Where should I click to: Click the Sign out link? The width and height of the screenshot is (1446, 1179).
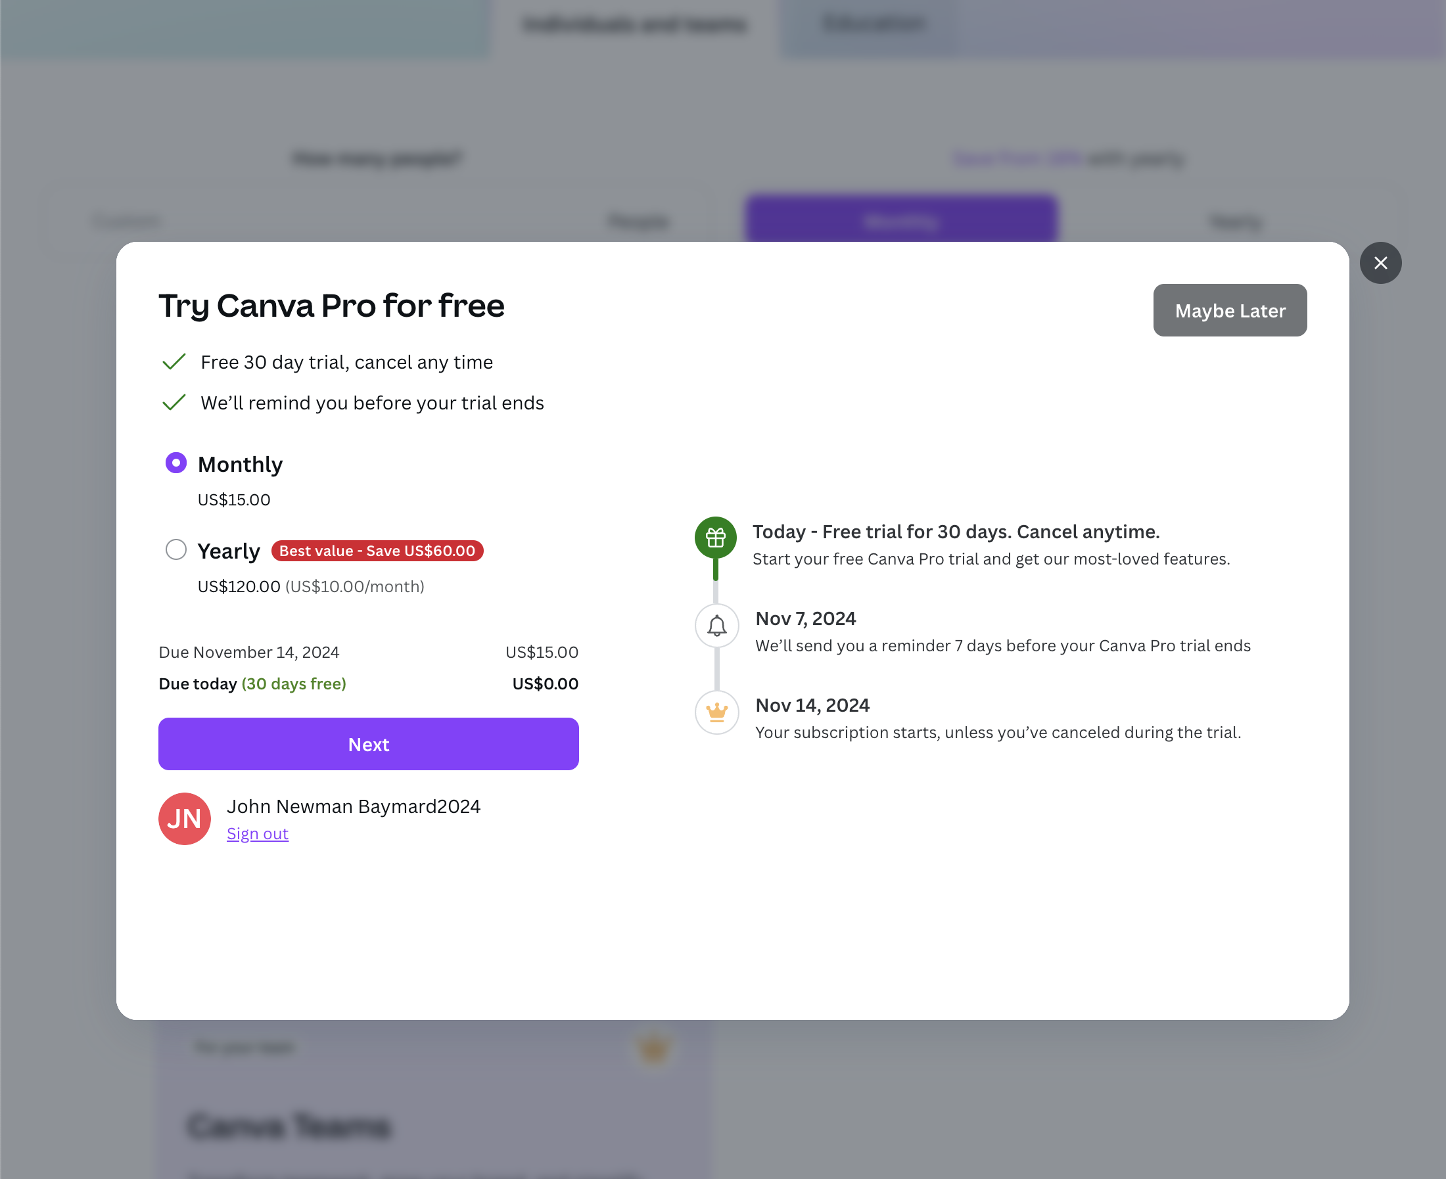click(258, 833)
